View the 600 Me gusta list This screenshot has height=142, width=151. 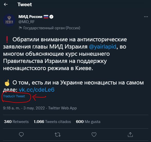(x=88, y=122)
